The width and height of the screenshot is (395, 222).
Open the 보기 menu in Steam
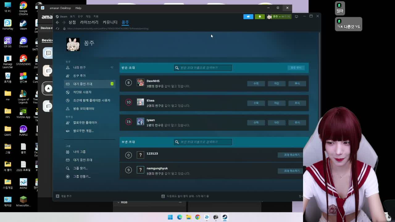pyautogui.click(x=73, y=16)
